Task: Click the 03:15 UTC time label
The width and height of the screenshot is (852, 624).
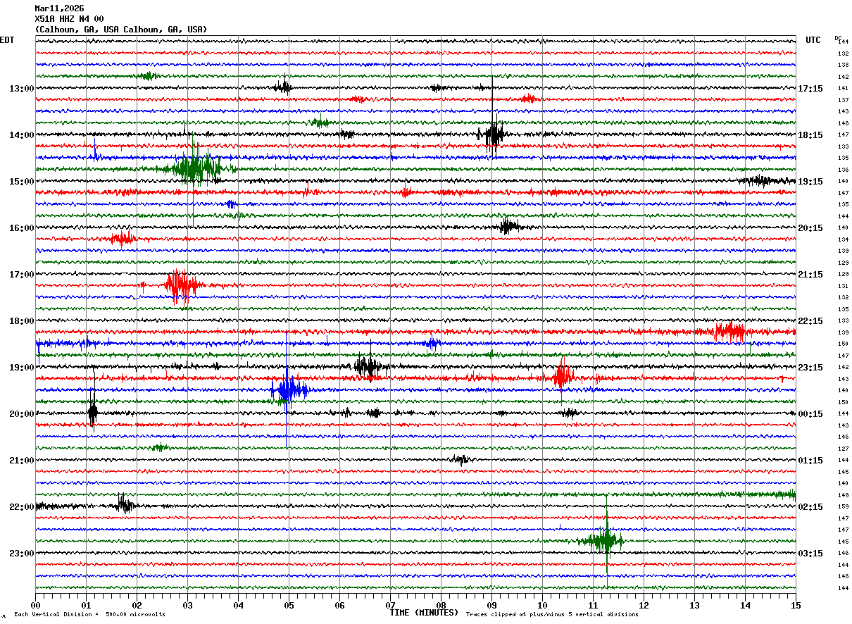Action: pos(810,553)
